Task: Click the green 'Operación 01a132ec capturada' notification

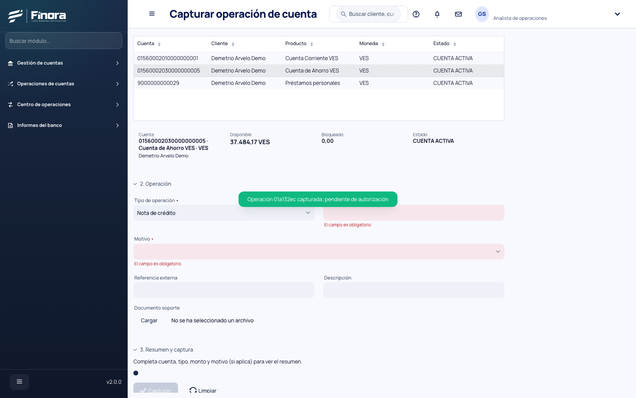Action: 318,199
